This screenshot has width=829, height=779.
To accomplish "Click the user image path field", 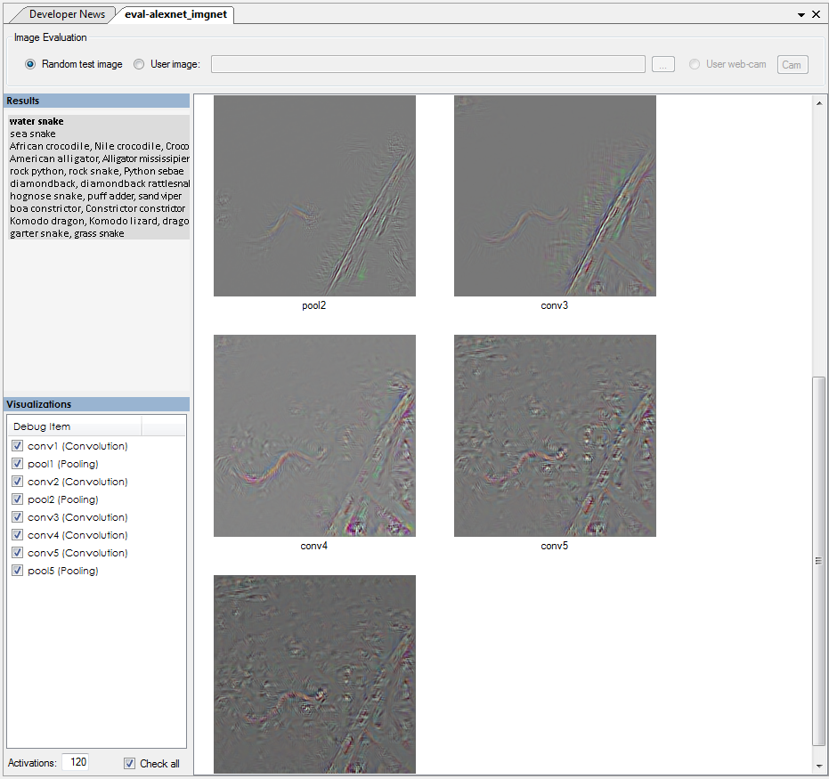I will point(427,64).
